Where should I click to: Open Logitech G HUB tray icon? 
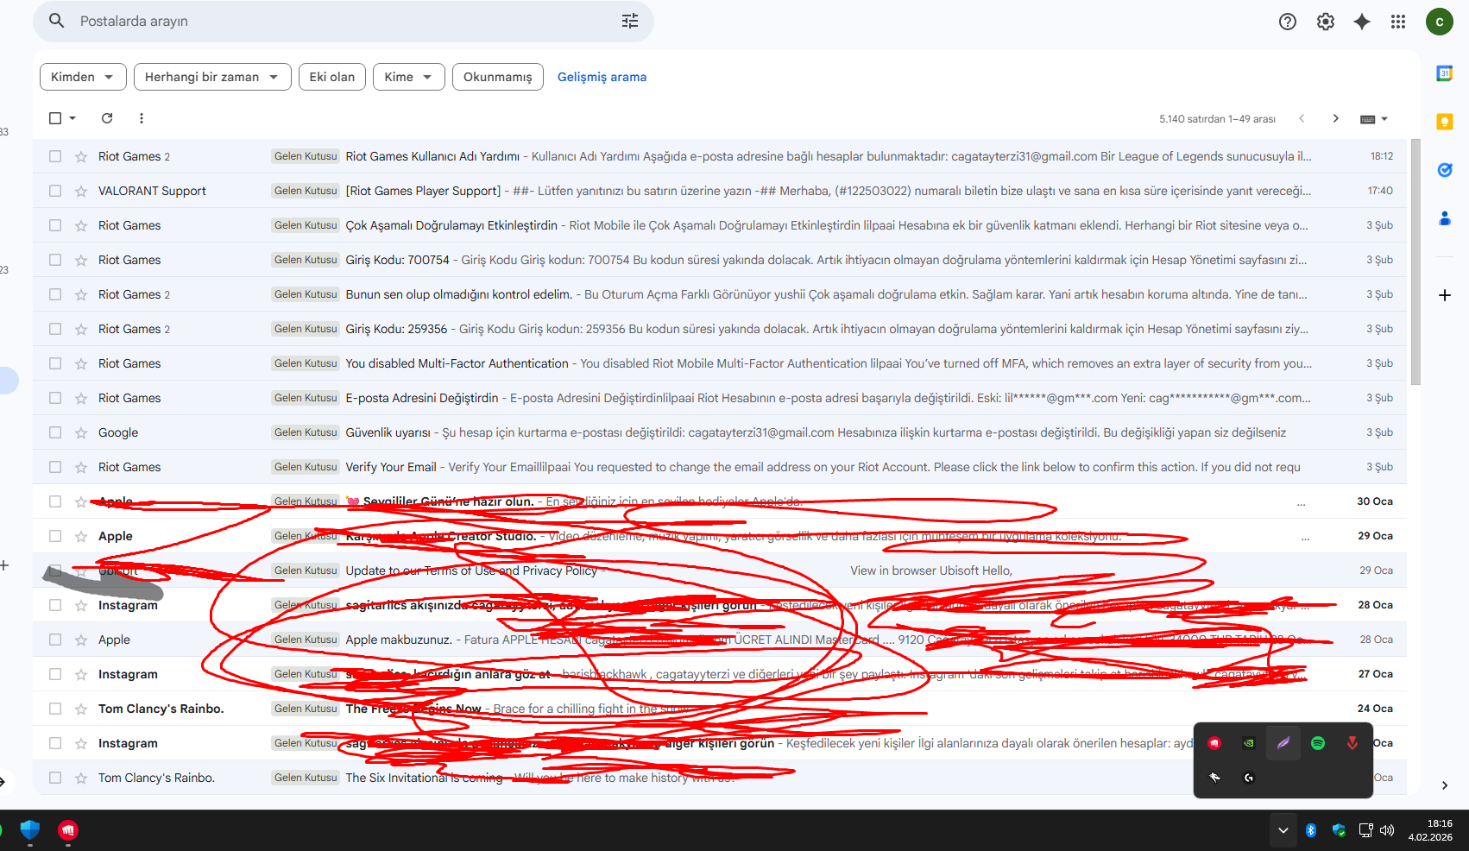pos(1249,778)
